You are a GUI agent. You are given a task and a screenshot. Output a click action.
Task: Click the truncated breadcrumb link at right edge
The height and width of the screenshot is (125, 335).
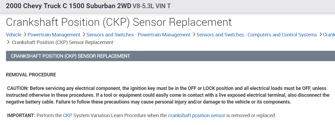(x=329, y=35)
